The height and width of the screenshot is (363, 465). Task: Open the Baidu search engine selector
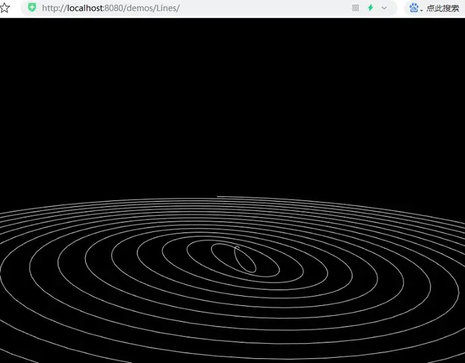pos(416,8)
